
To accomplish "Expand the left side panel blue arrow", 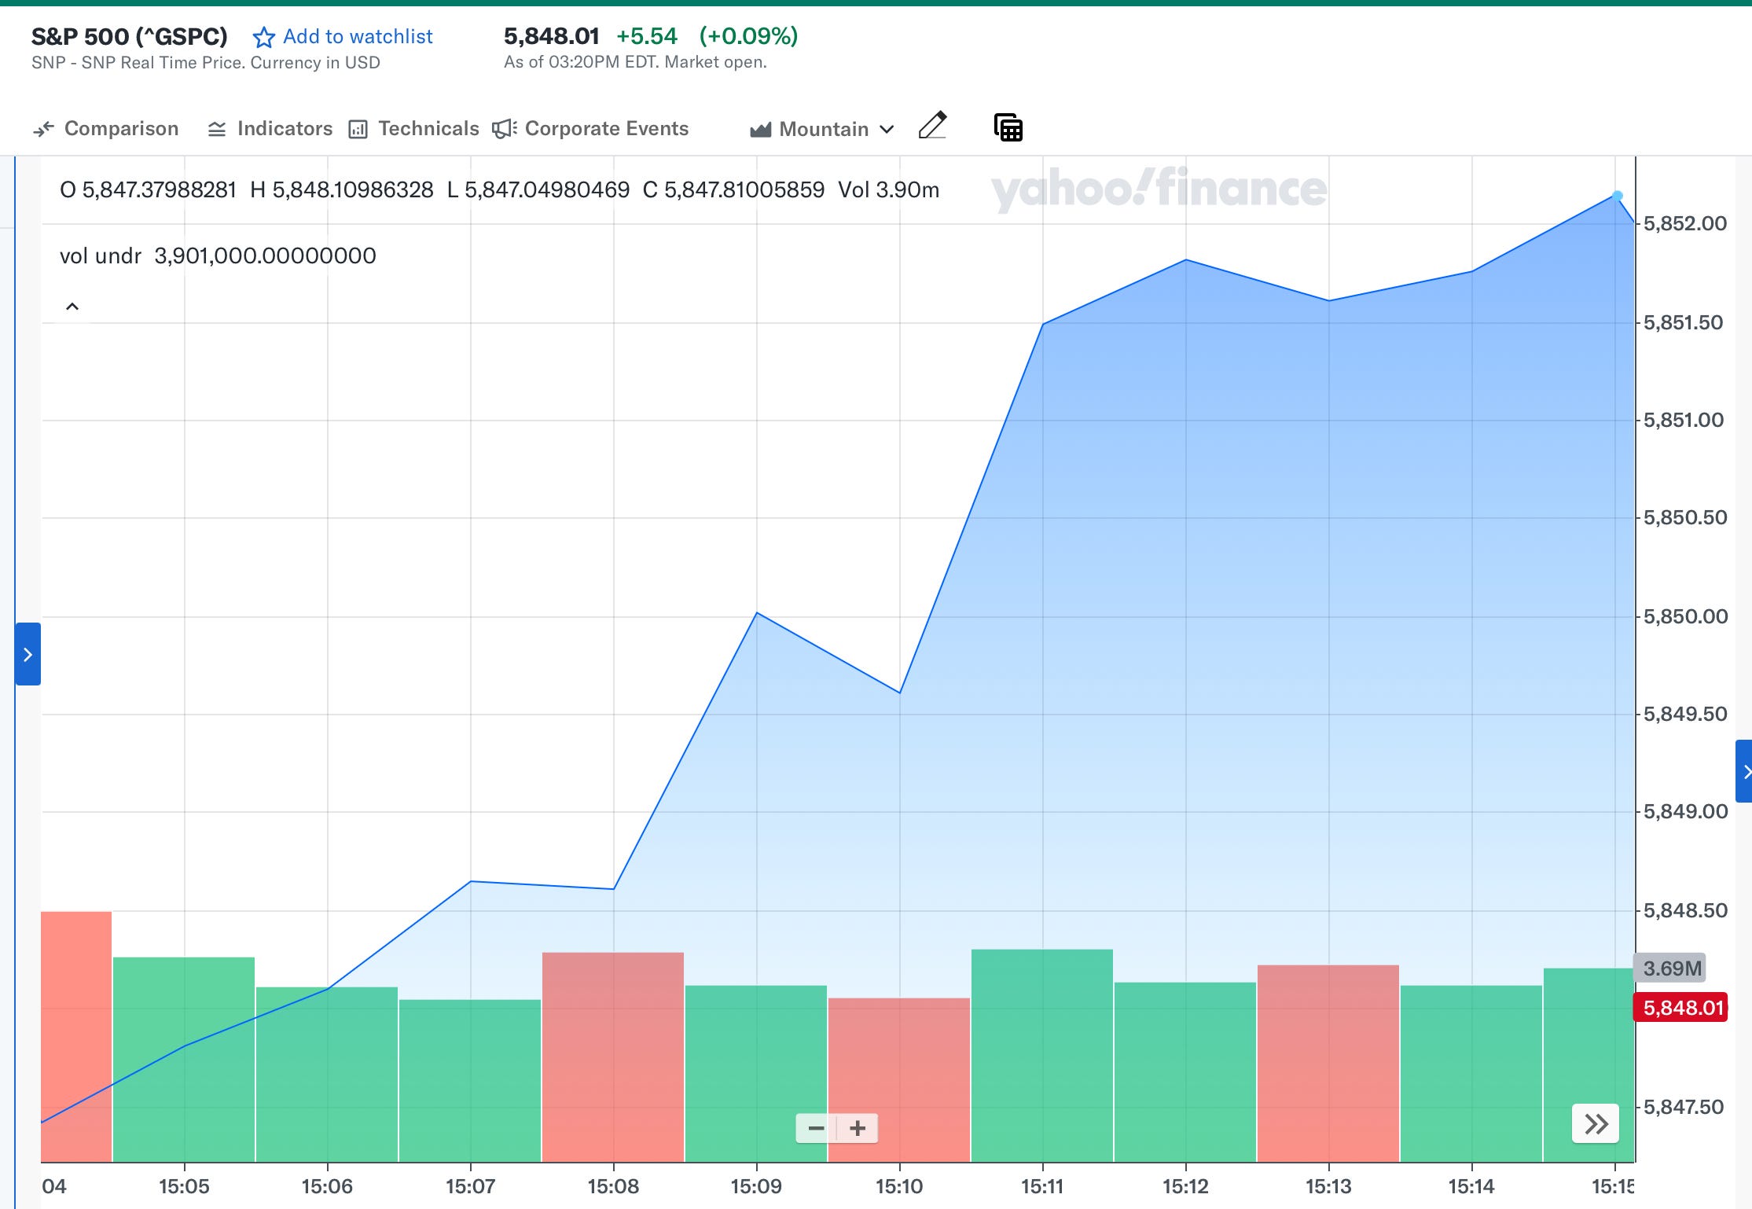I will coord(28,654).
